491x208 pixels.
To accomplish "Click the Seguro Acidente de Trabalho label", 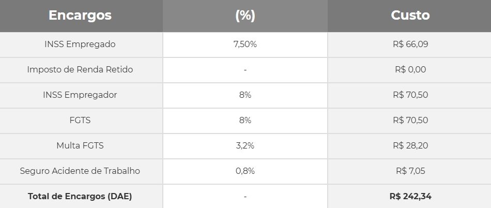I will point(80,171).
